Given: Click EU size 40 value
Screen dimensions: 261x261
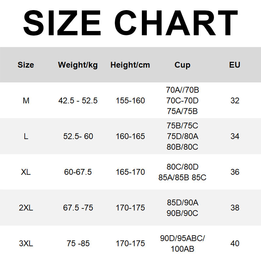Looking at the screenshot, I should click(235, 243).
